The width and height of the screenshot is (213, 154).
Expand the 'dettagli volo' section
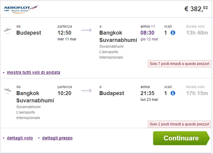pos(20,138)
